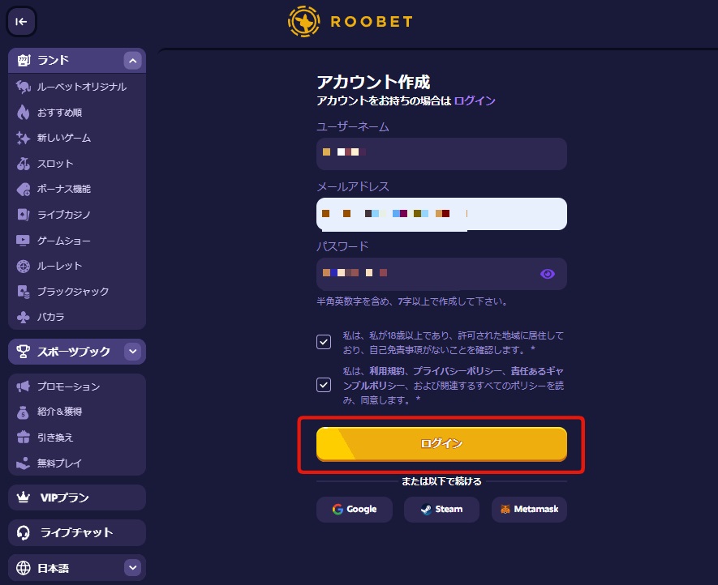Image resolution: width=718 pixels, height=585 pixels.
Task: Select the ルーレット wheel icon
Action: click(24, 266)
